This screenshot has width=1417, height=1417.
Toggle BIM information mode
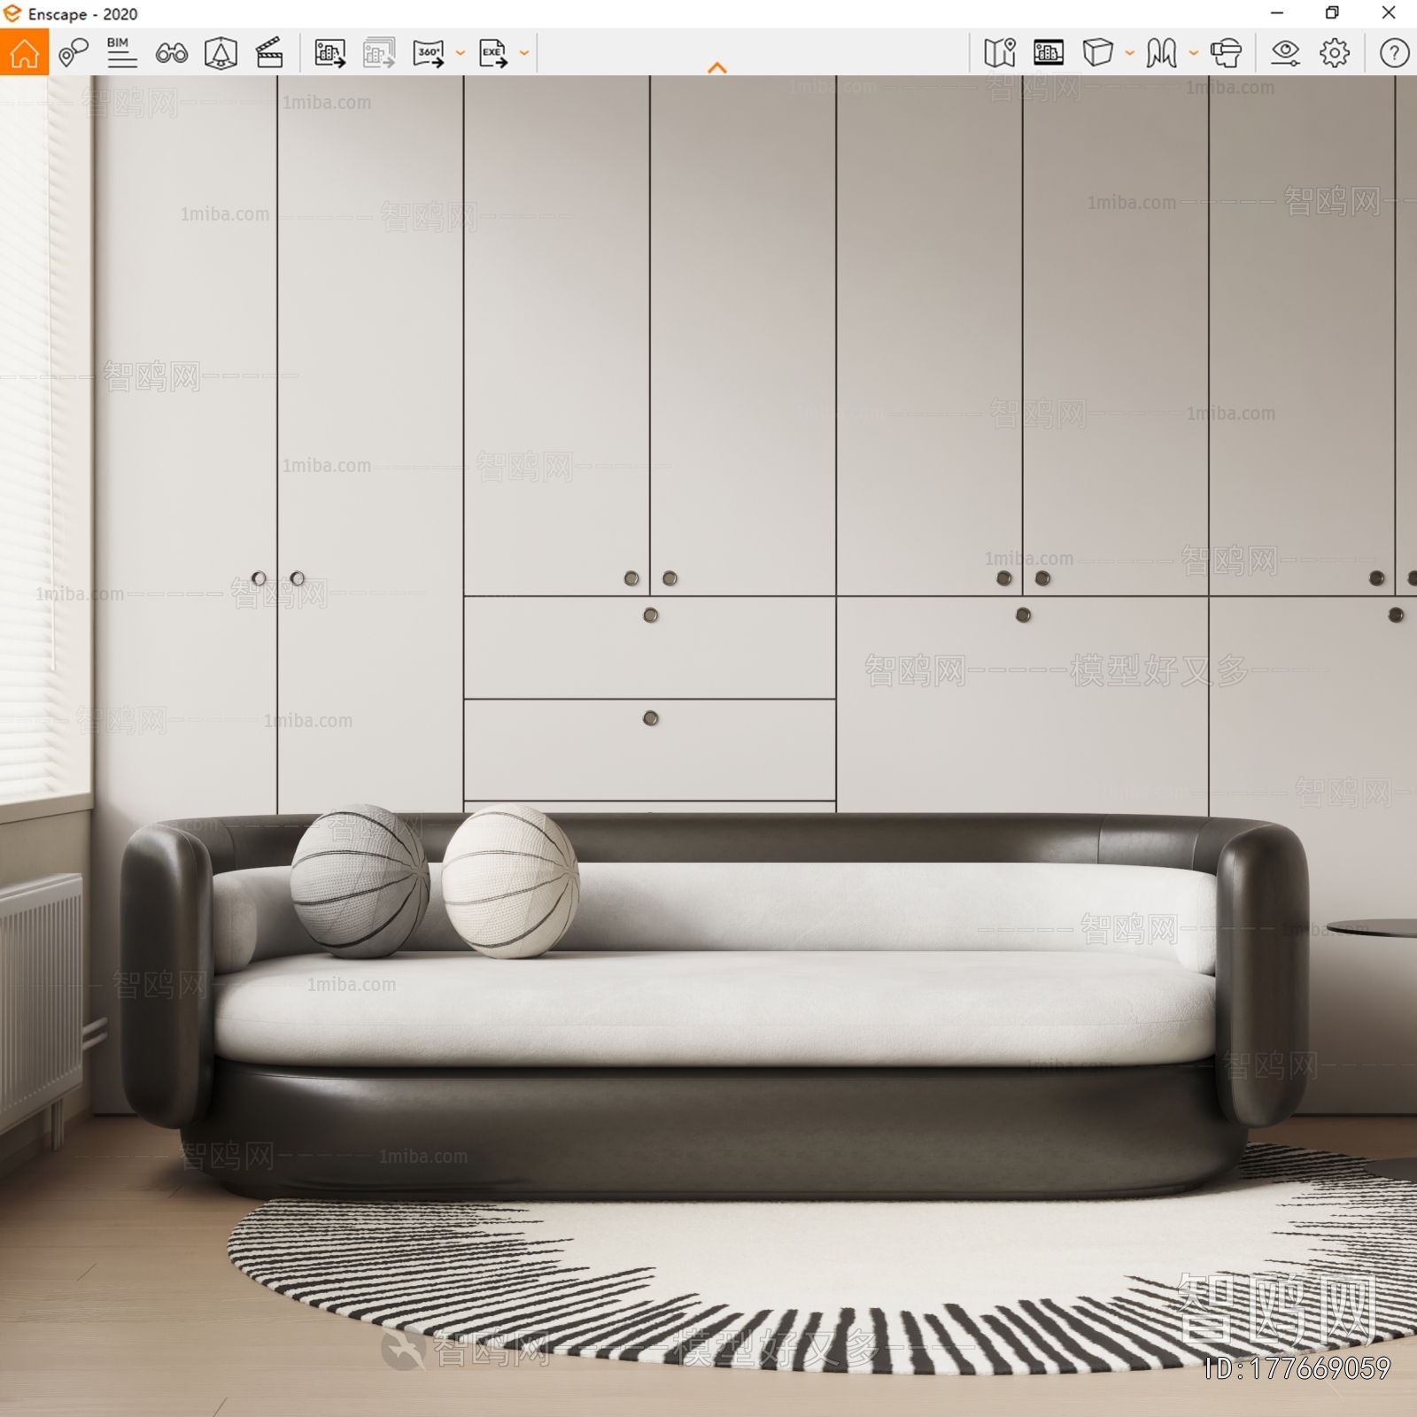click(121, 53)
